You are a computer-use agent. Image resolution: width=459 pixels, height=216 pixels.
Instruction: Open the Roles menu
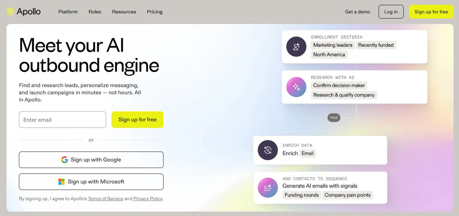[95, 12]
